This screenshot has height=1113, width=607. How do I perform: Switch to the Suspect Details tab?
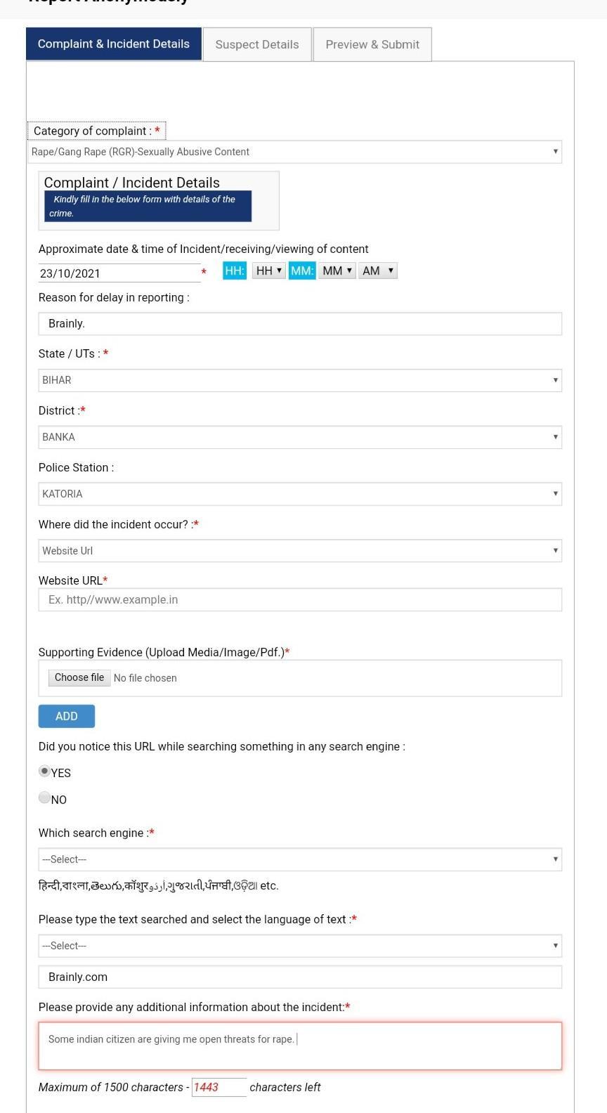click(x=256, y=44)
